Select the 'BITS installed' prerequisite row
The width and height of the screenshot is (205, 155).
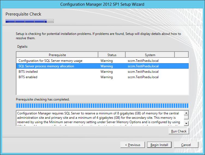click(x=103, y=72)
